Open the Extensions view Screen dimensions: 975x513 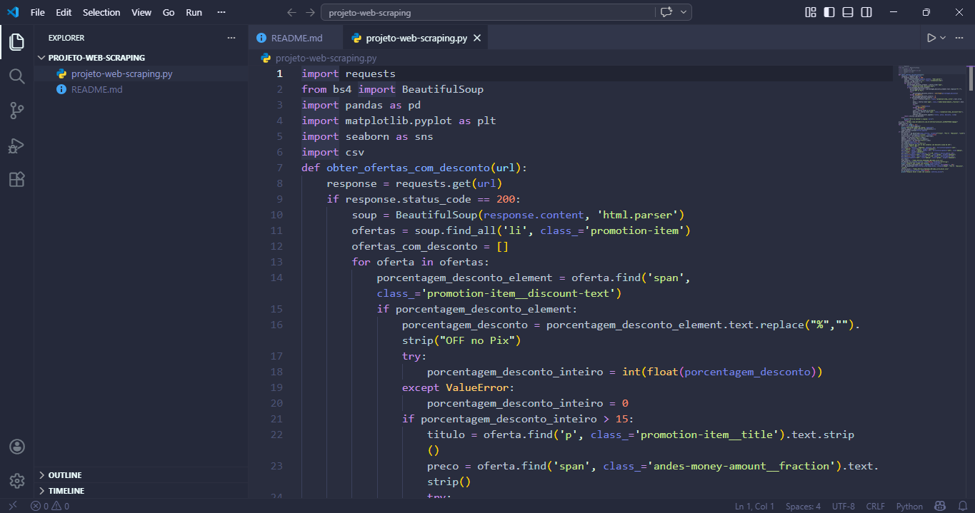click(x=16, y=179)
